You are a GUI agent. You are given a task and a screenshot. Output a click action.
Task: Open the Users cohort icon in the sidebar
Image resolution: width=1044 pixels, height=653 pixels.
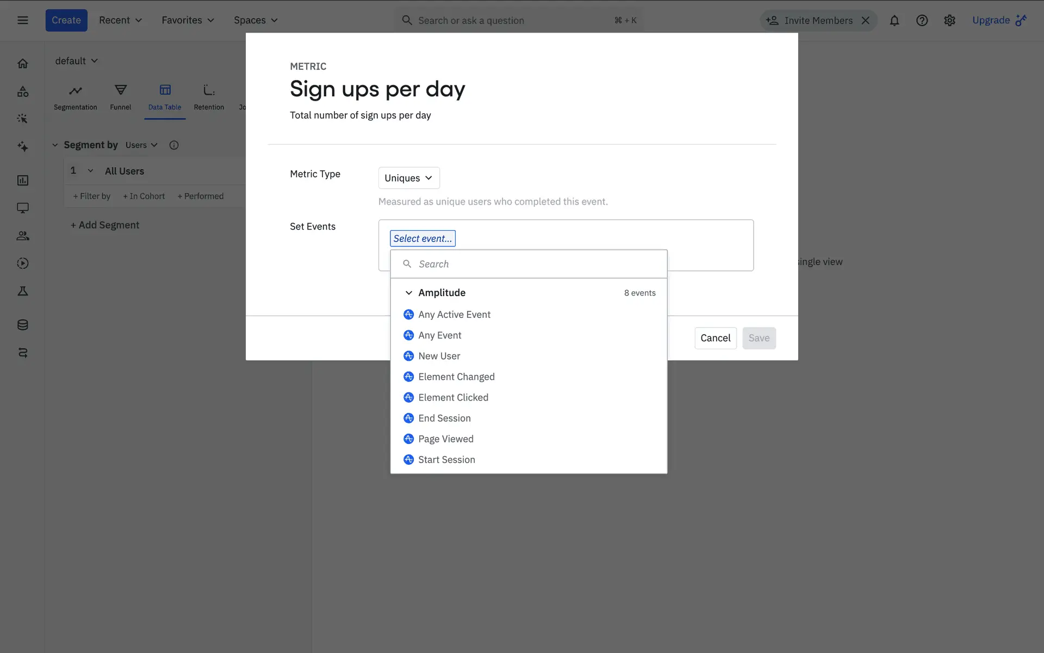[22, 236]
